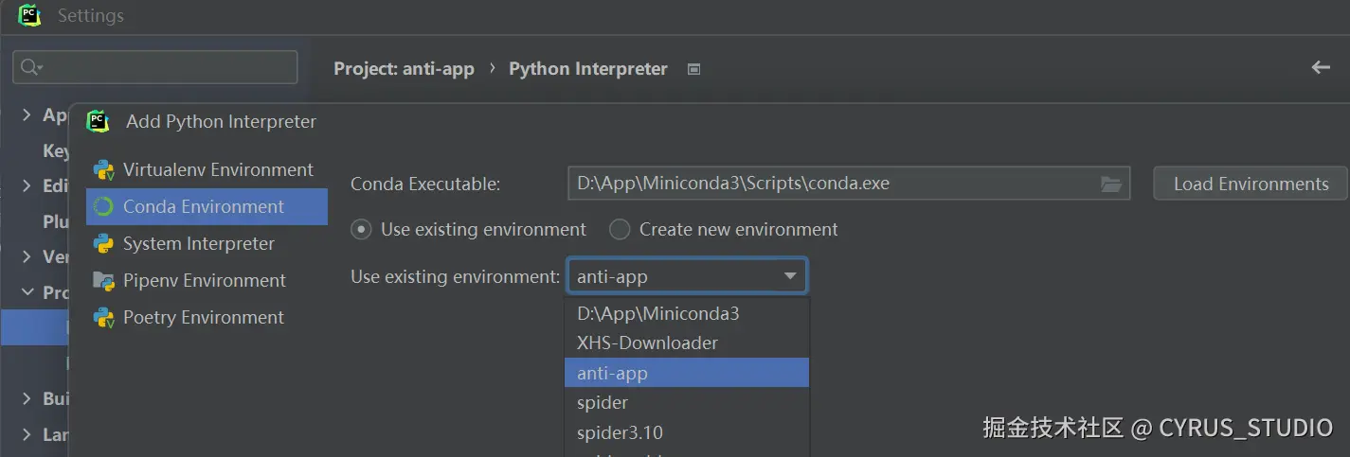Click the folder browse icon for Conda Executable

click(x=1111, y=185)
